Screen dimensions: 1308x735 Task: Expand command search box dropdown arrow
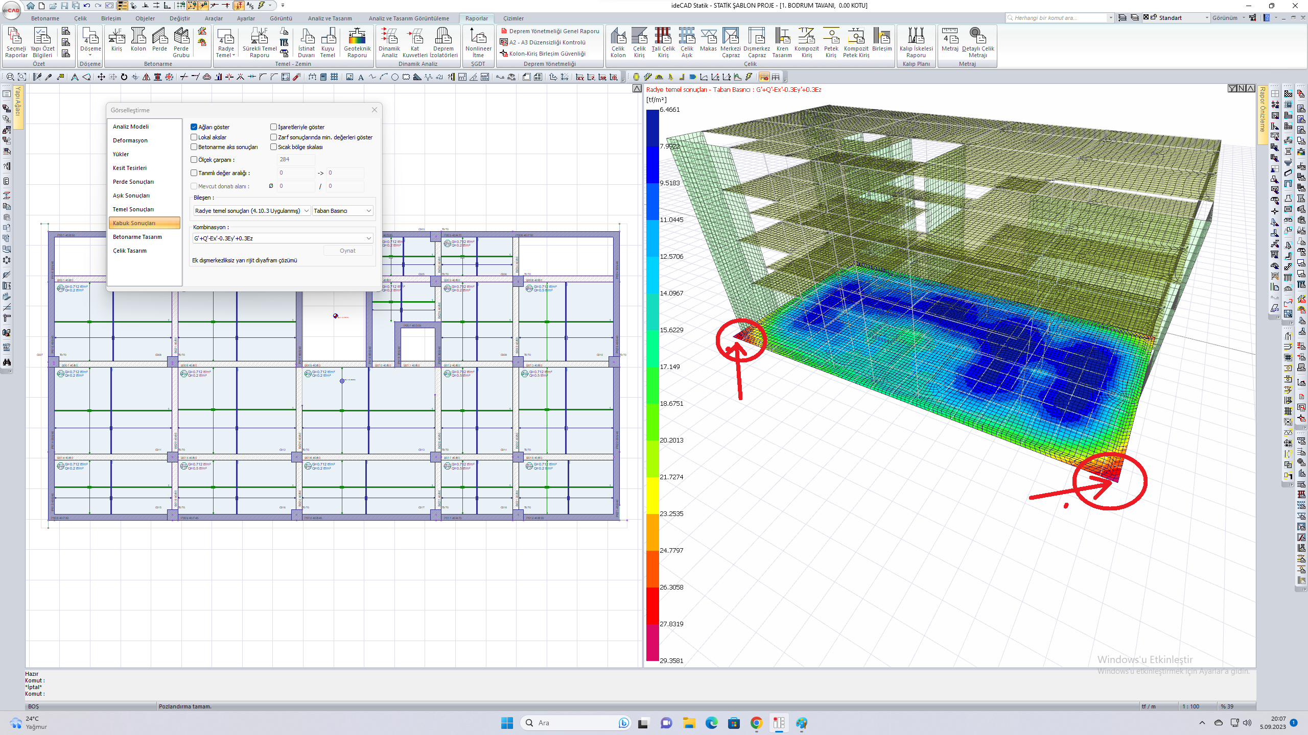(1111, 18)
